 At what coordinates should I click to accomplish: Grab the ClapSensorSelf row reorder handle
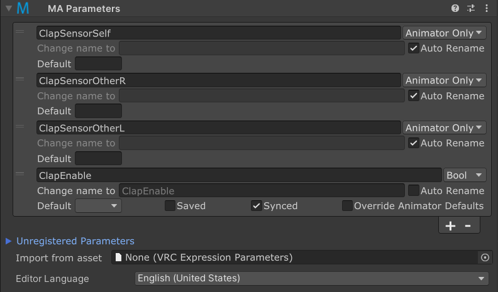20,31
